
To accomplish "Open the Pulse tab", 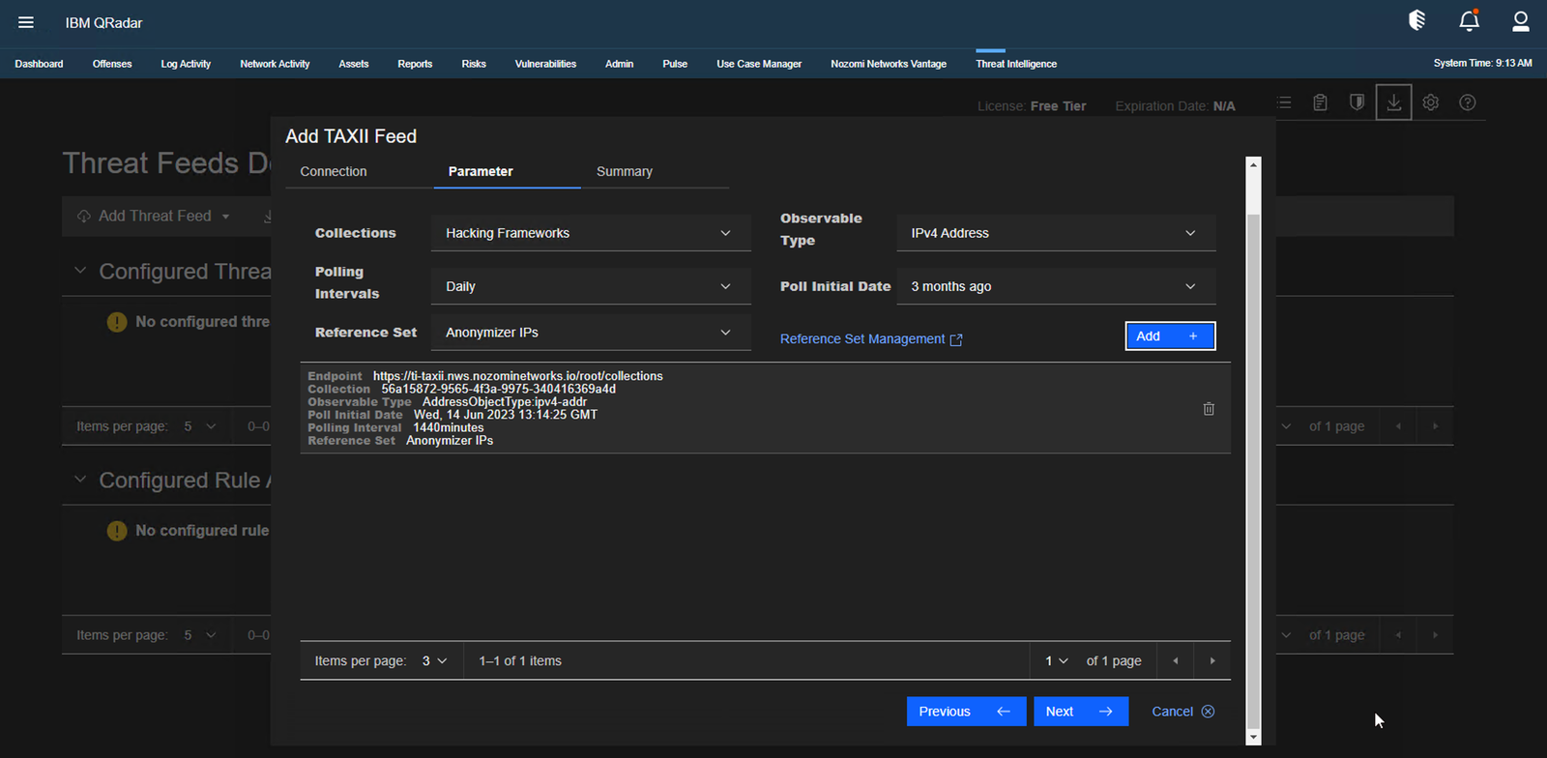I will click(675, 64).
